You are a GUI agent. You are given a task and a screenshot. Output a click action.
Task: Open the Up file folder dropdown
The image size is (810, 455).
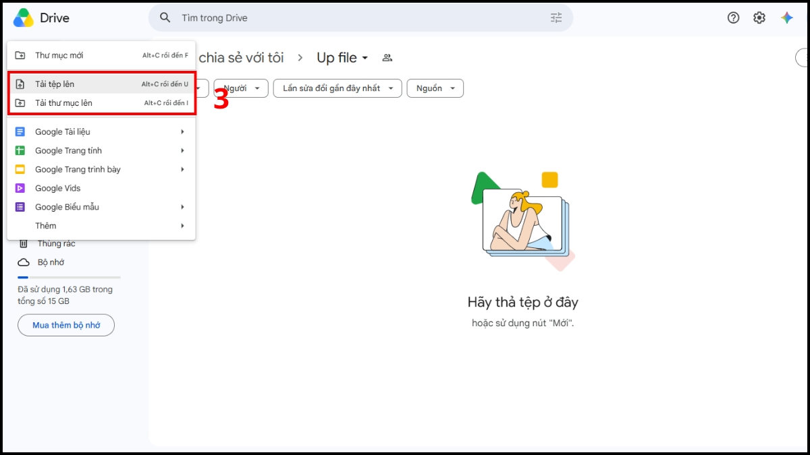click(x=343, y=58)
